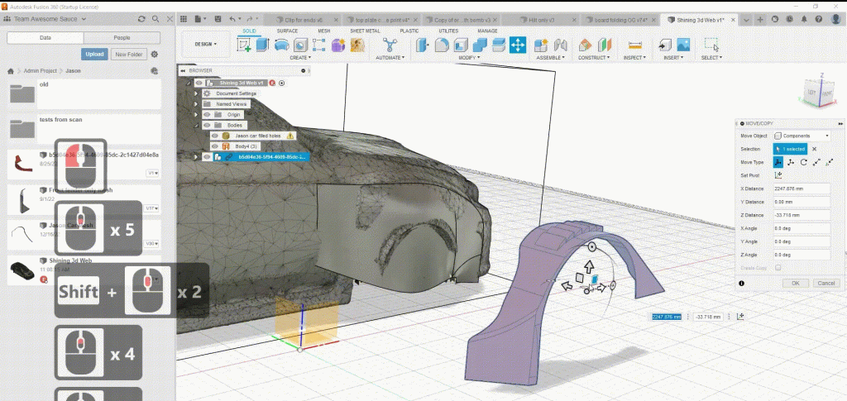Expand the Document Settings tree node

[x=197, y=93]
